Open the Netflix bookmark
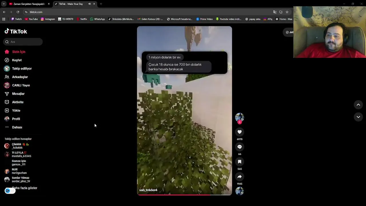This screenshot has width=366, height=206. [x=82, y=19]
